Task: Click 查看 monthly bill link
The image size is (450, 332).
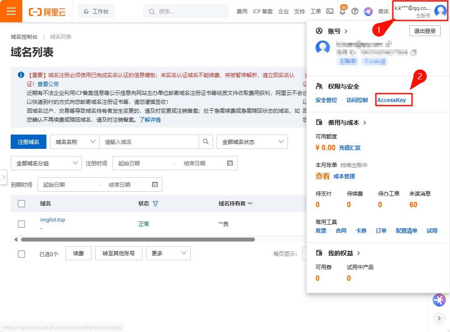Action: pyautogui.click(x=323, y=176)
